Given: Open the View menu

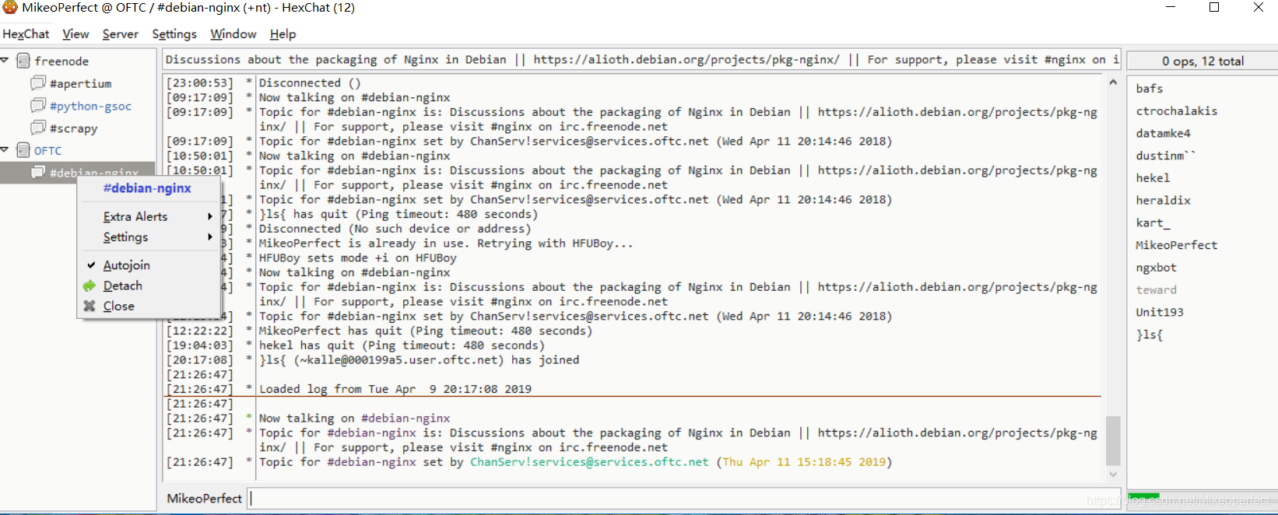Looking at the screenshot, I should click(x=75, y=34).
